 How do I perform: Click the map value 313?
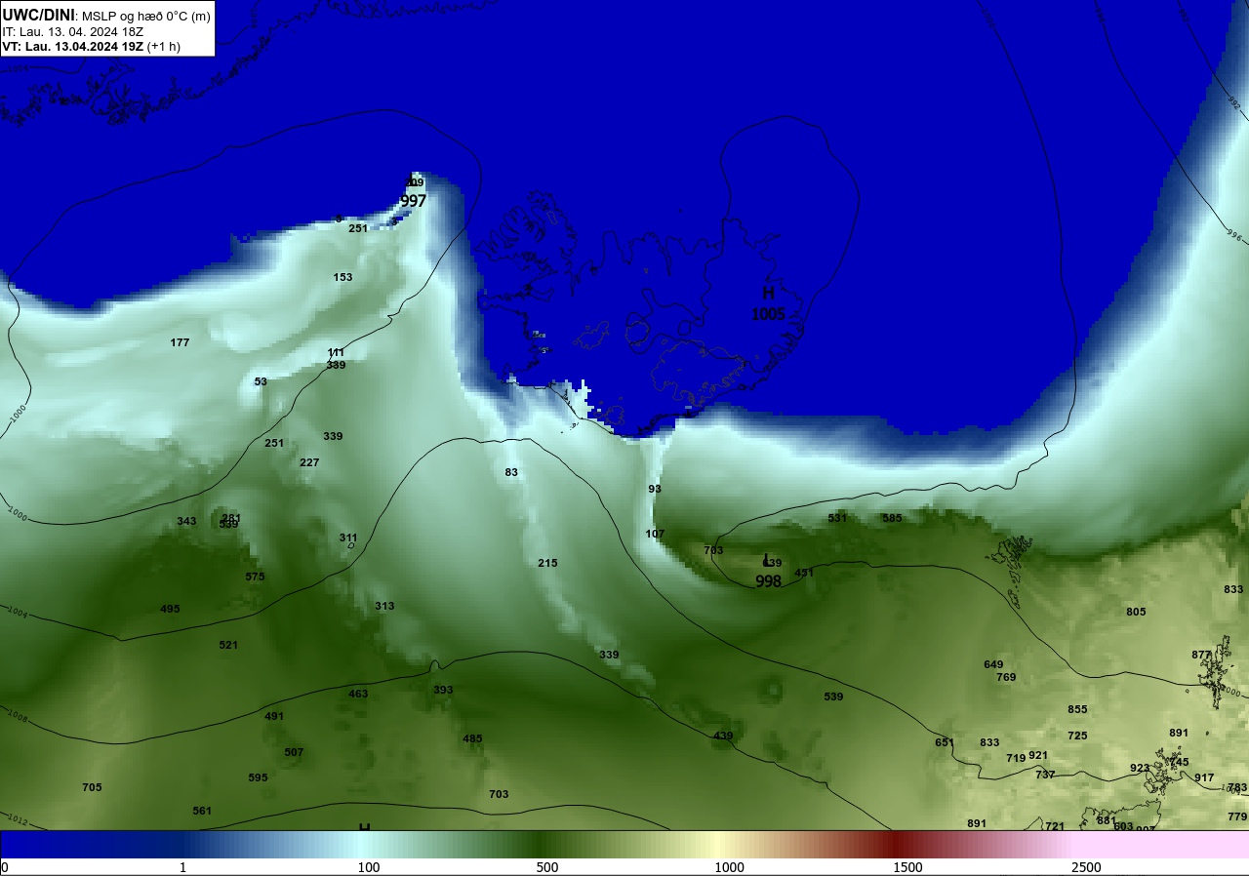(x=384, y=606)
